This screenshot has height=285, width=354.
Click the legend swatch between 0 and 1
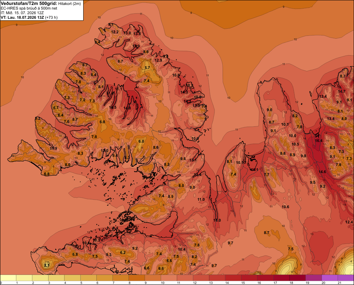coord(8,278)
